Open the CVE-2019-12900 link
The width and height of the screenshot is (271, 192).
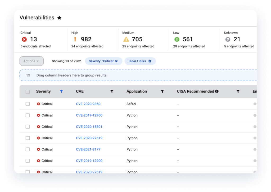[89, 115]
